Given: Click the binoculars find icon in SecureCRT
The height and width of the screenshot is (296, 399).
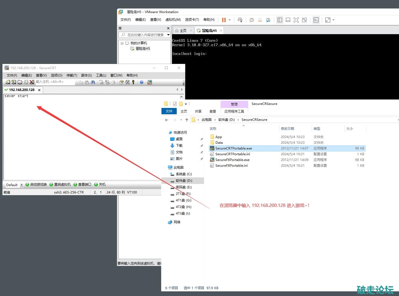Looking at the screenshot, I should click(x=93, y=82).
